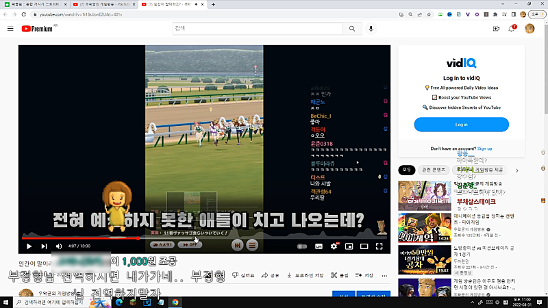
Task: Mute the video volume speaker icon
Action: [58, 246]
